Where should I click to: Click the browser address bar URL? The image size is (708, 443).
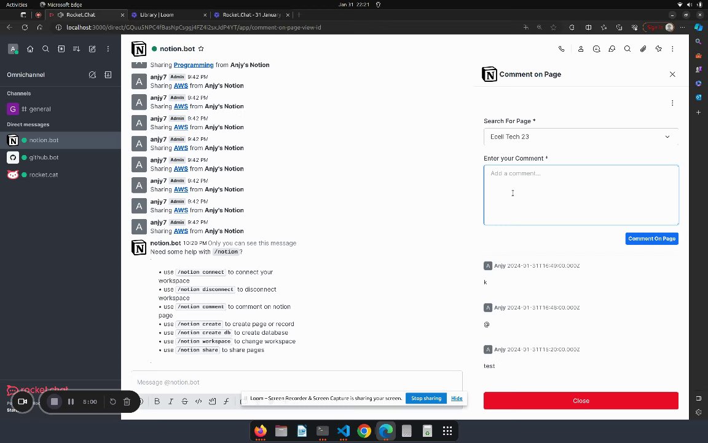click(194, 28)
